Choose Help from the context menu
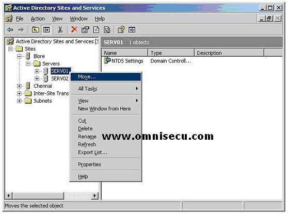 [106, 176]
